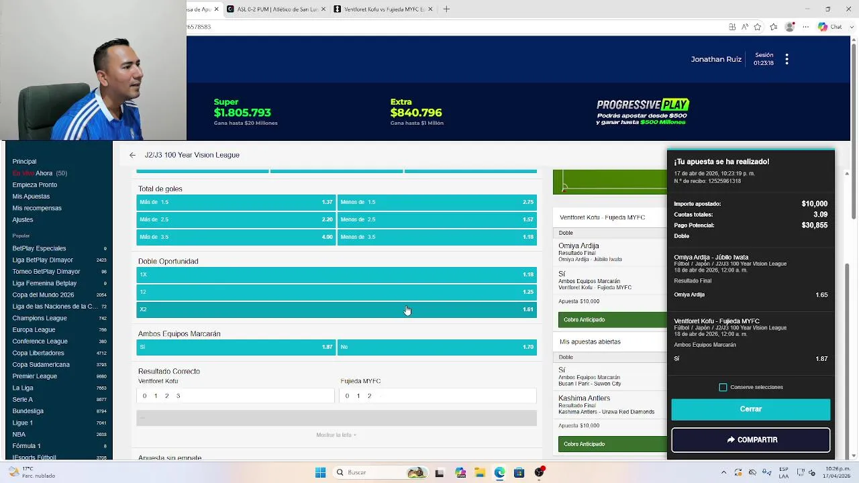Click the COMPARTIR share button
Screen dimensions: 859x483
[x=750, y=440]
